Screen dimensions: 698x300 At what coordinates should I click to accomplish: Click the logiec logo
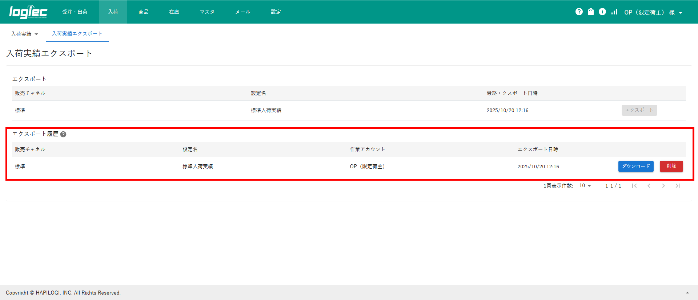(x=28, y=12)
